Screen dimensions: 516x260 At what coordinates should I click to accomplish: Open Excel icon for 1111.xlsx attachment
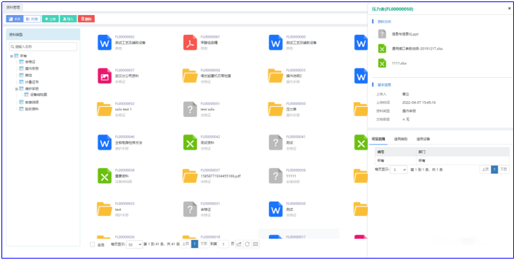[381, 63]
